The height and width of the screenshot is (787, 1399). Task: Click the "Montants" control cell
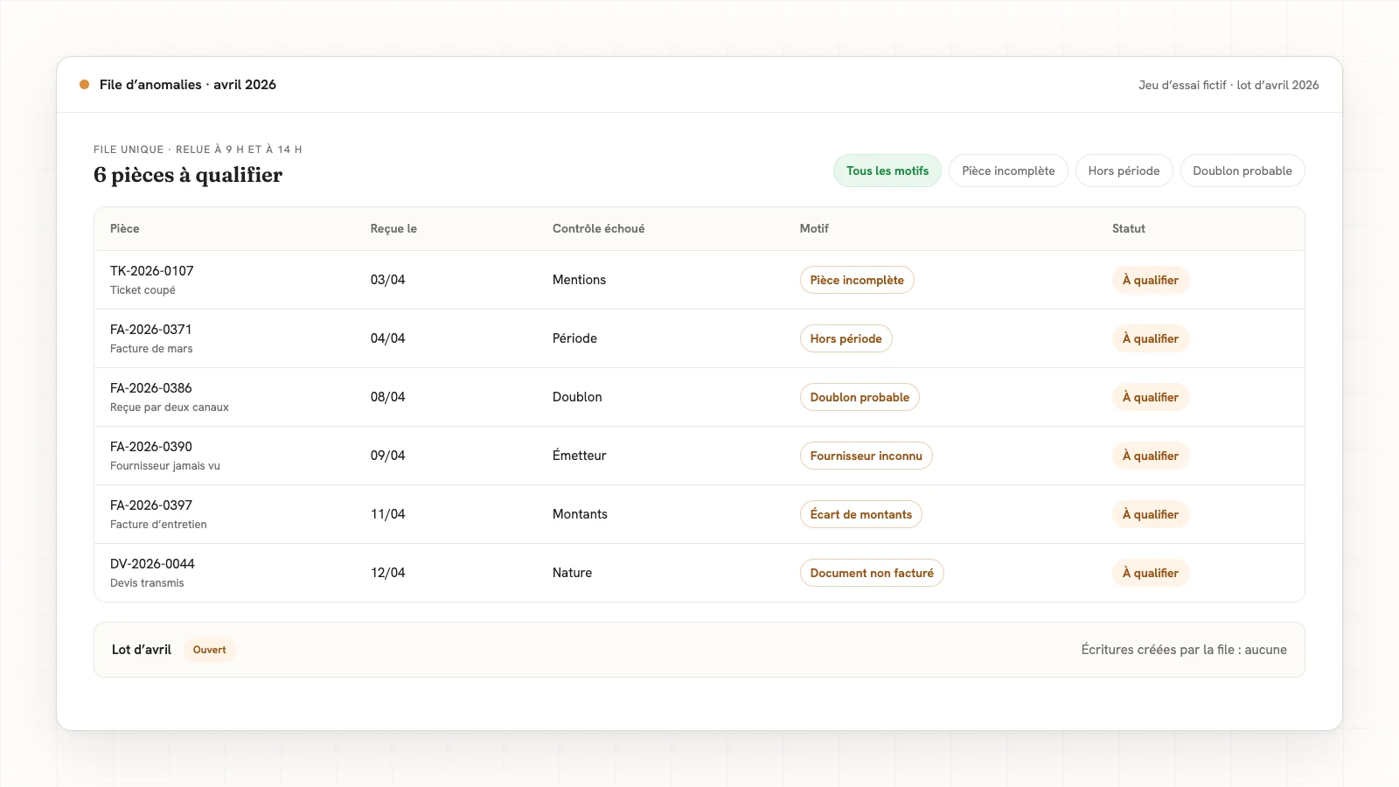click(580, 514)
